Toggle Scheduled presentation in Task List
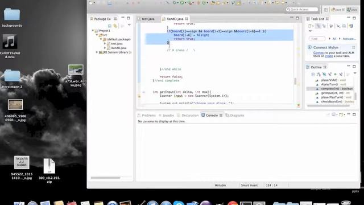The height and width of the screenshot is (205, 364). click(324, 26)
